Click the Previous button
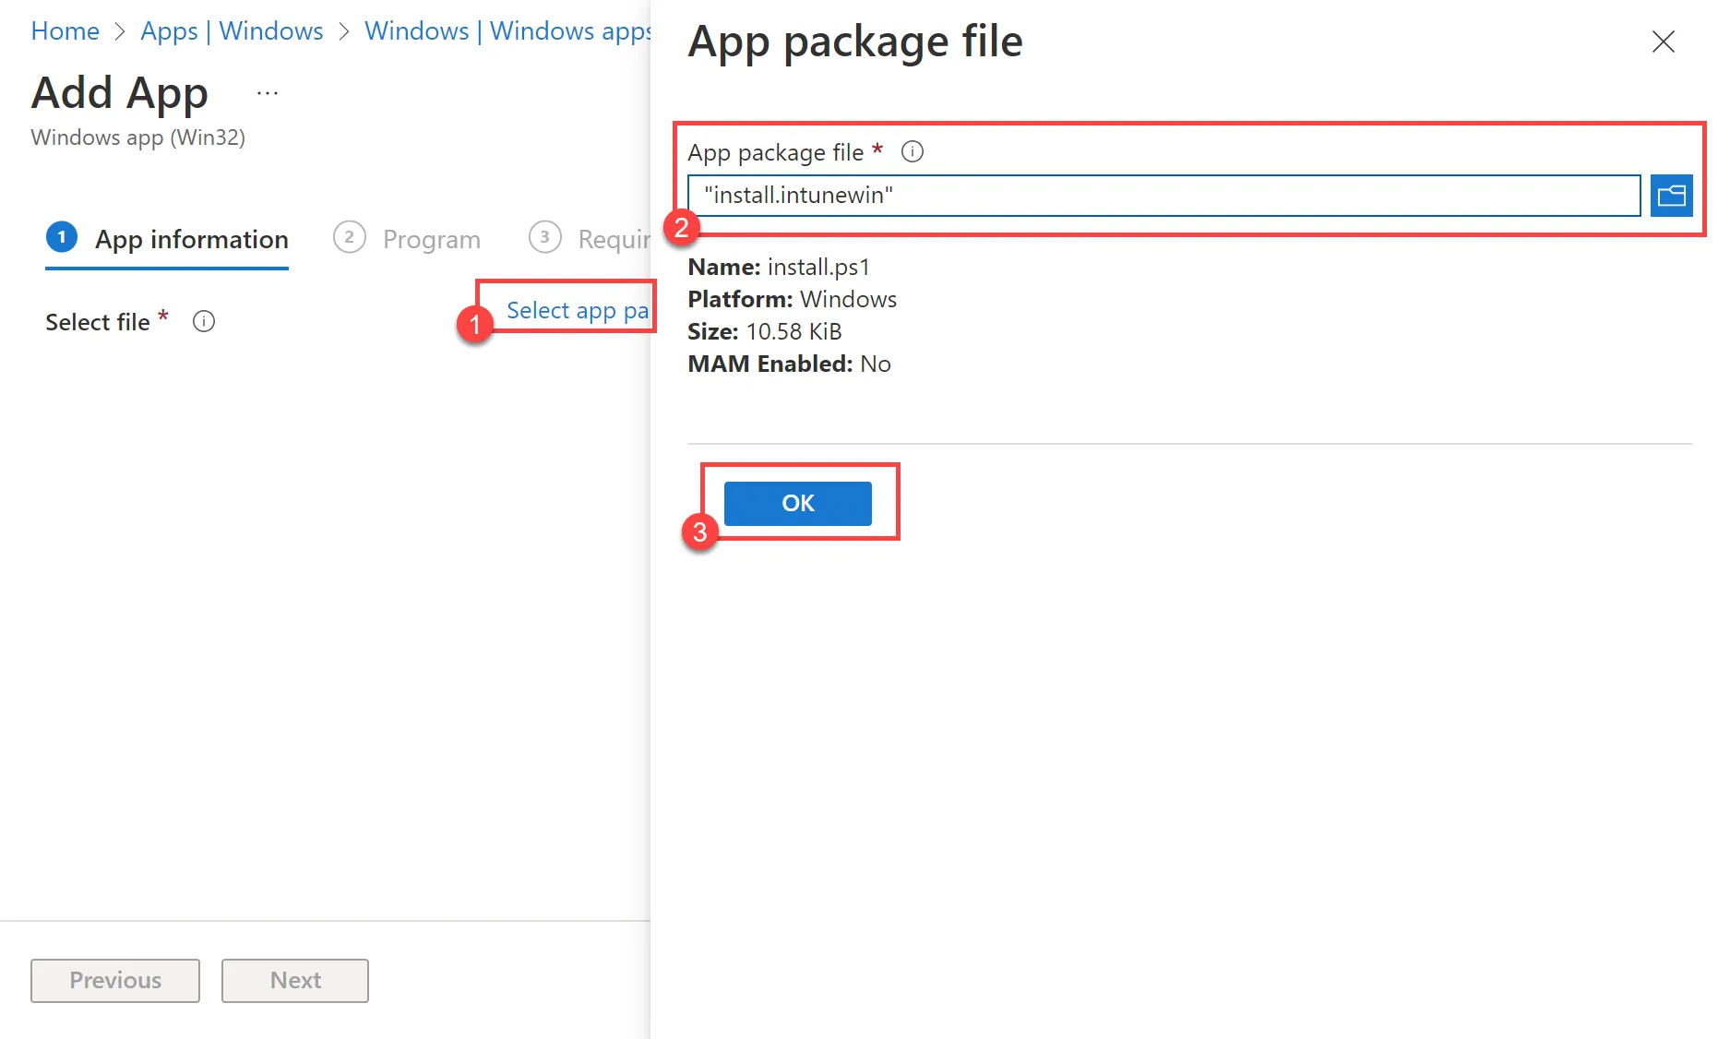 point(115,980)
